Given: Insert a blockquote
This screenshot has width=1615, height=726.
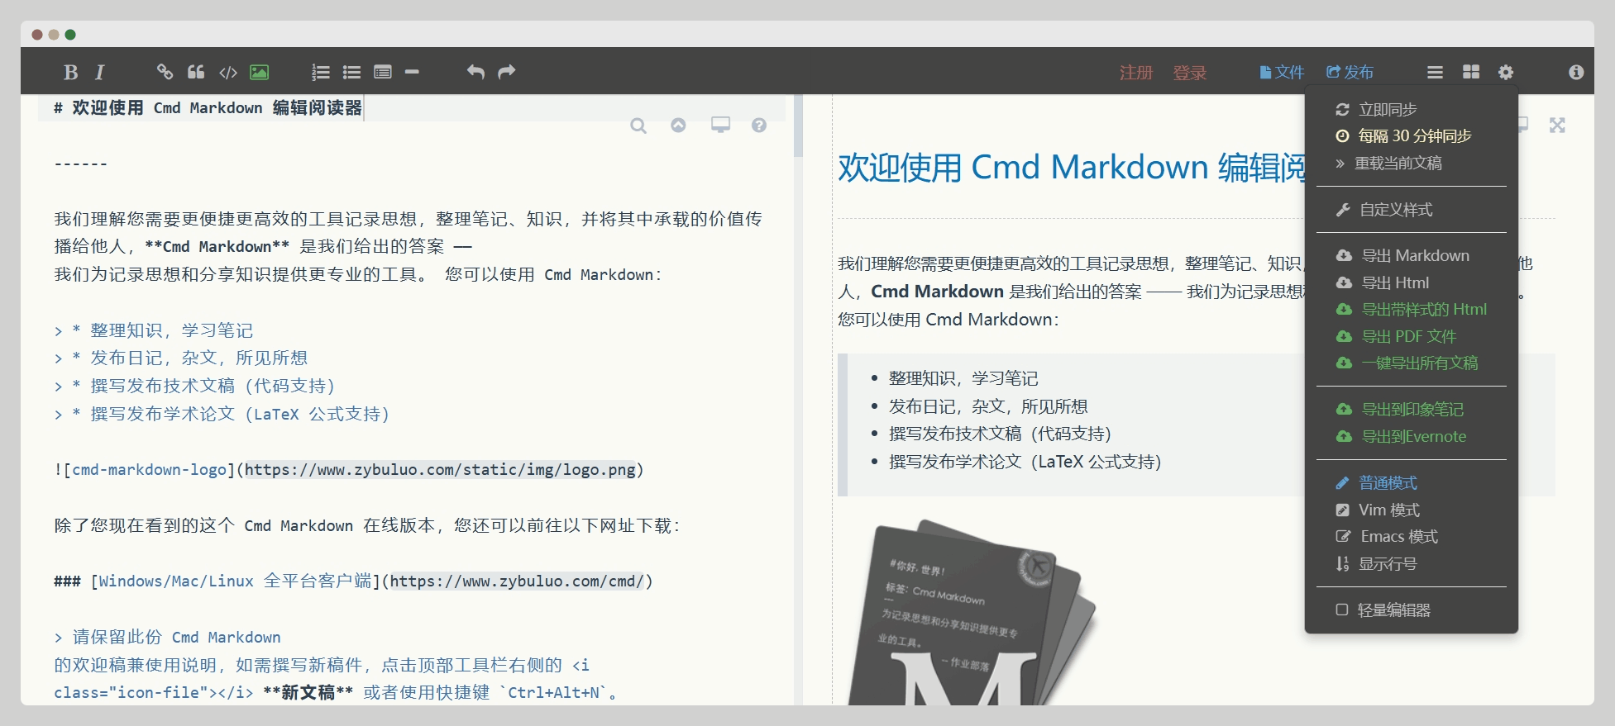Looking at the screenshot, I should pyautogui.click(x=196, y=73).
